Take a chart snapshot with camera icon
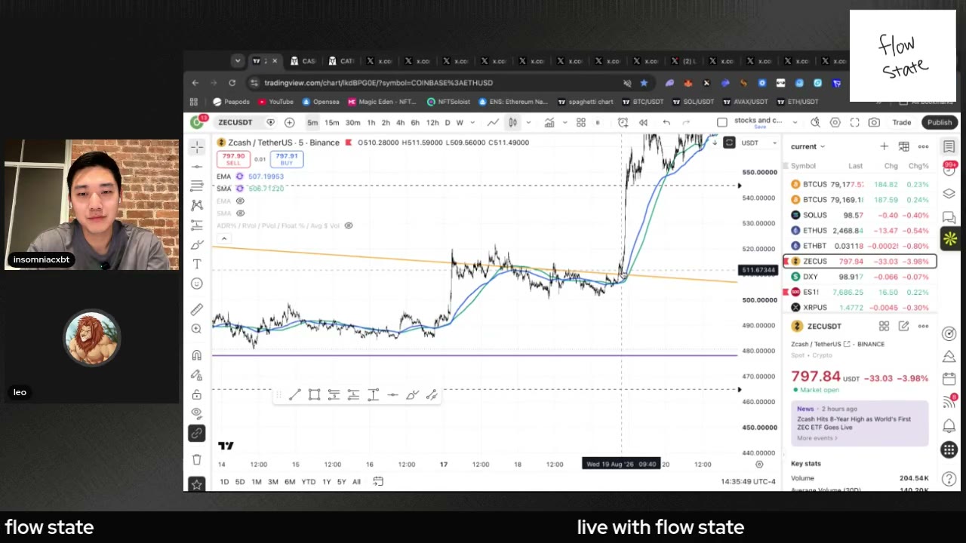Screen dimensions: 966x543 pyautogui.click(x=874, y=122)
